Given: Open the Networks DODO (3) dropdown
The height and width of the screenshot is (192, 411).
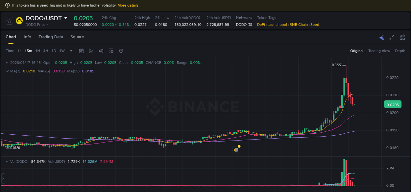Looking at the screenshot, I should 244,25.
